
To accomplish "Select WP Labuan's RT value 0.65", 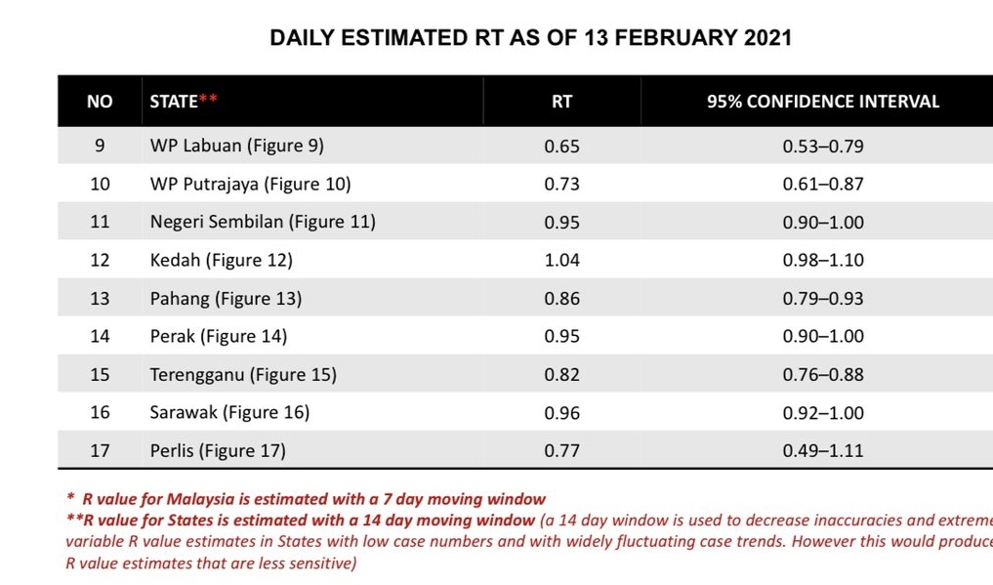I will click(561, 146).
